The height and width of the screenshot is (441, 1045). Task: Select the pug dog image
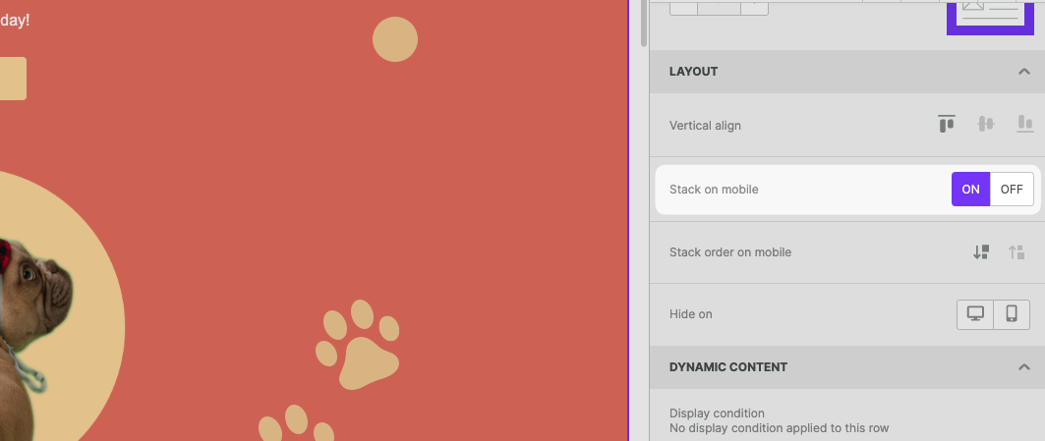[x=29, y=314]
